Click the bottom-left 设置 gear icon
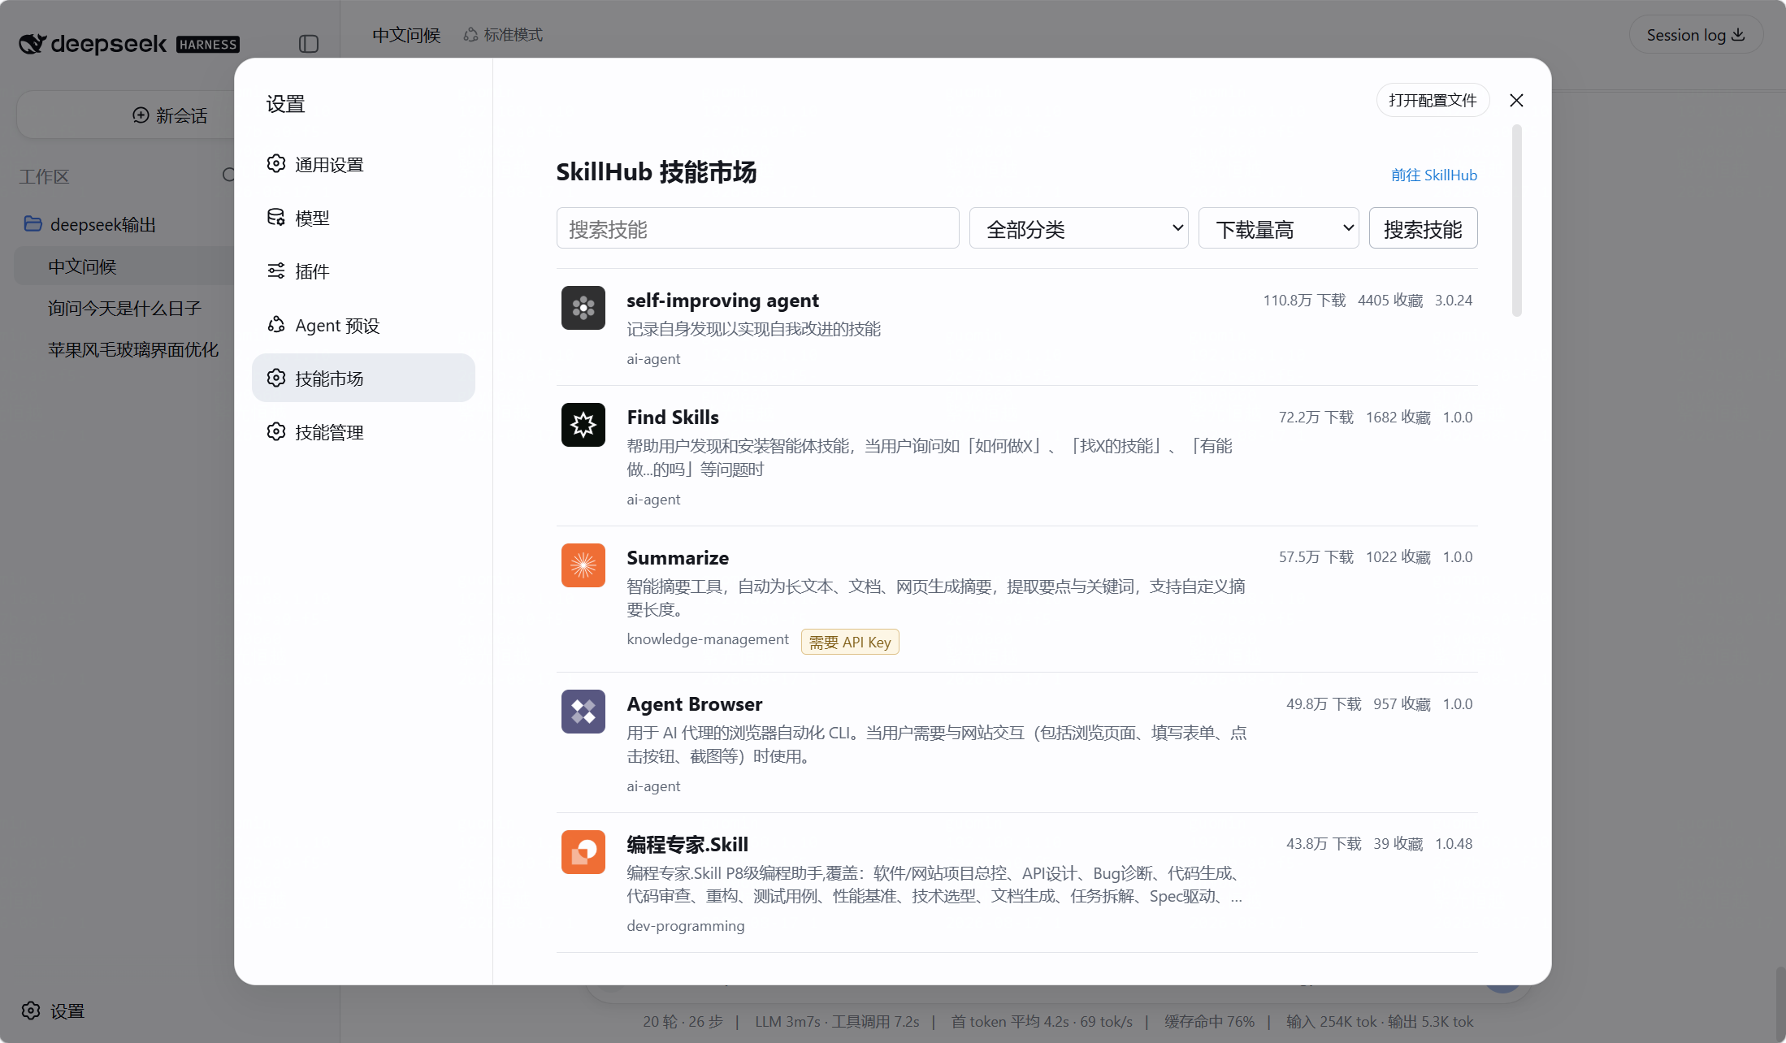Viewport: 1786px width, 1043px height. pos(31,1011)
